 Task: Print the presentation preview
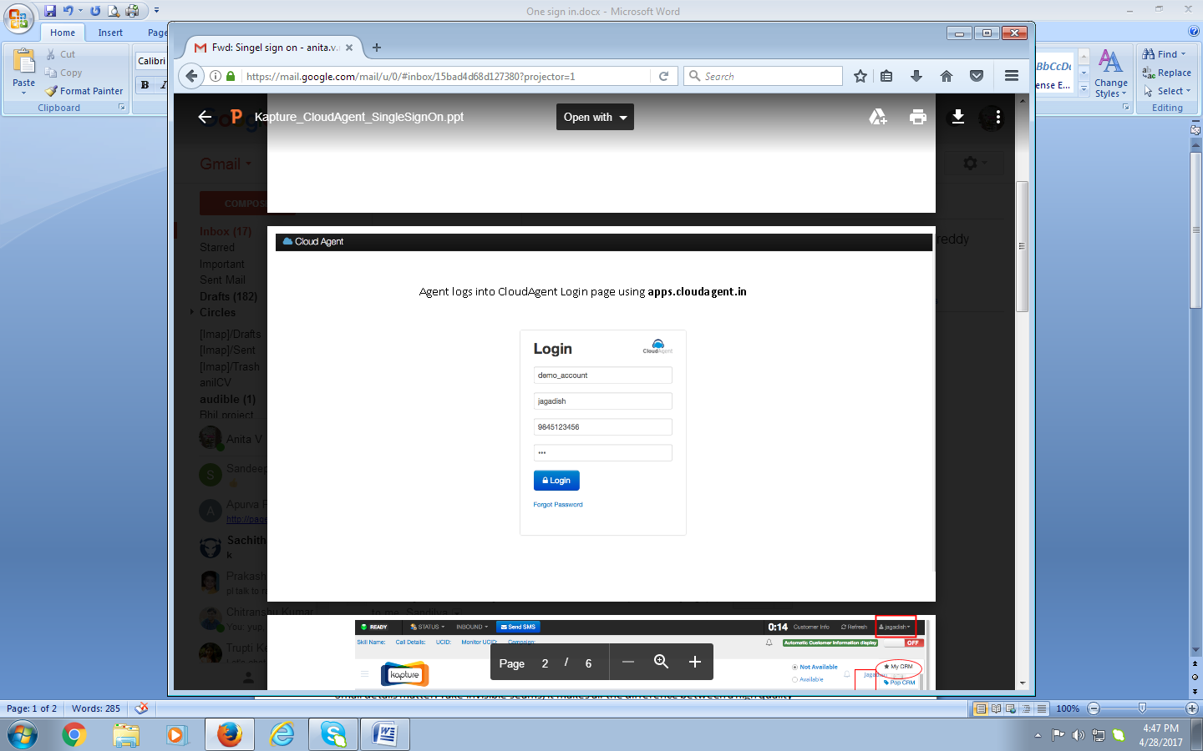918,117
